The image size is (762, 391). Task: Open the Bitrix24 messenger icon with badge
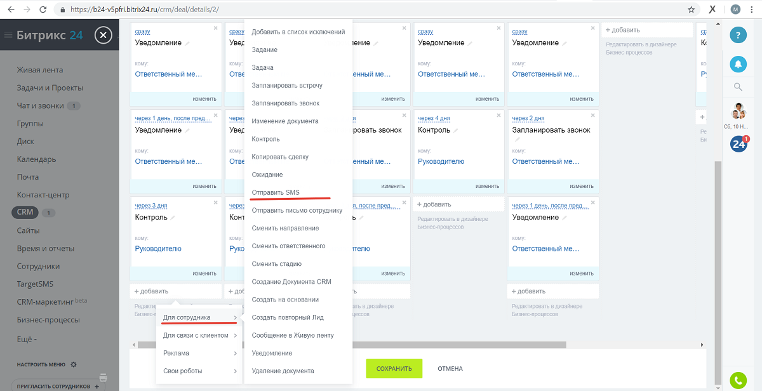tap(739, 144)
